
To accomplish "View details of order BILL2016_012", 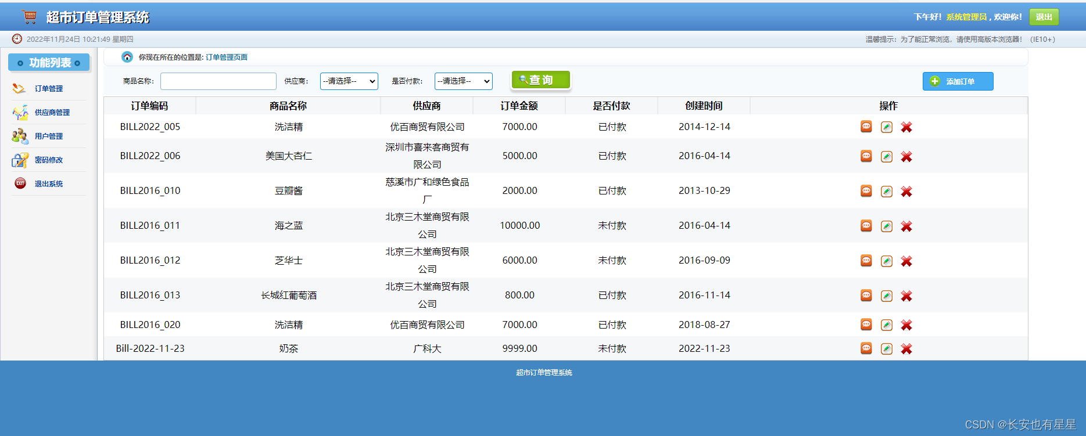I will click(x=866, y=260).
